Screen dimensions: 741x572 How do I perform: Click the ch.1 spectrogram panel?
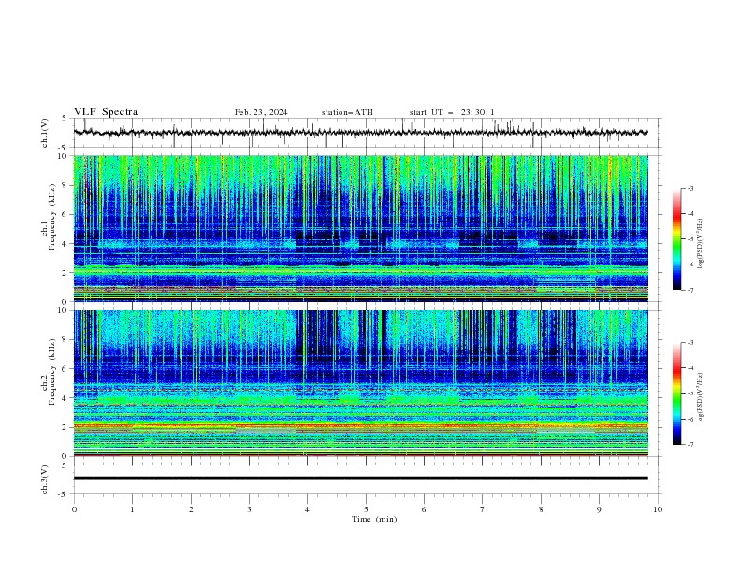[x=360, y=228]
